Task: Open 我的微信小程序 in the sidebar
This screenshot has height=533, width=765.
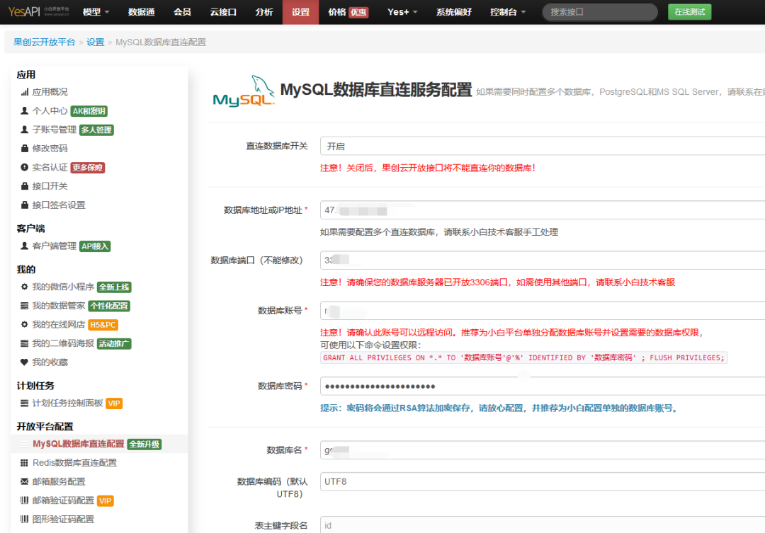Action: coord(63,287)
